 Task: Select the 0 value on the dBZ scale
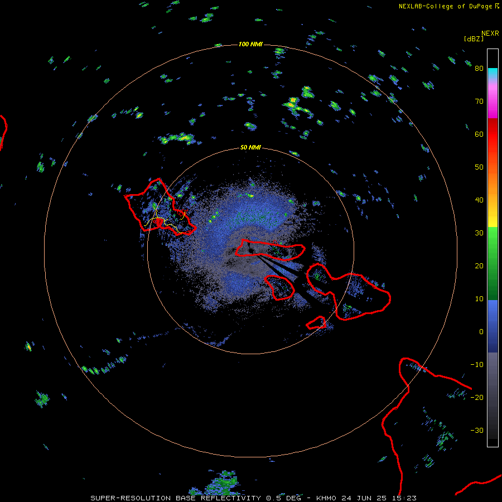(481, 332)
